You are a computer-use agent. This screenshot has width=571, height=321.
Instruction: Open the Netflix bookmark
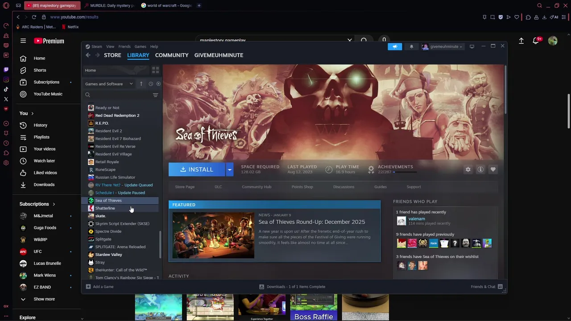pyautogui.click(x=70, y=27)
